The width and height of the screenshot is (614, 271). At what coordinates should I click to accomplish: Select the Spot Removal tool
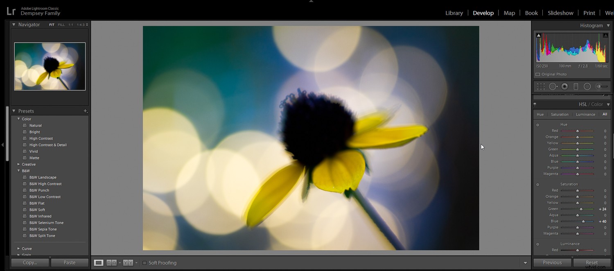click(553, 86)
